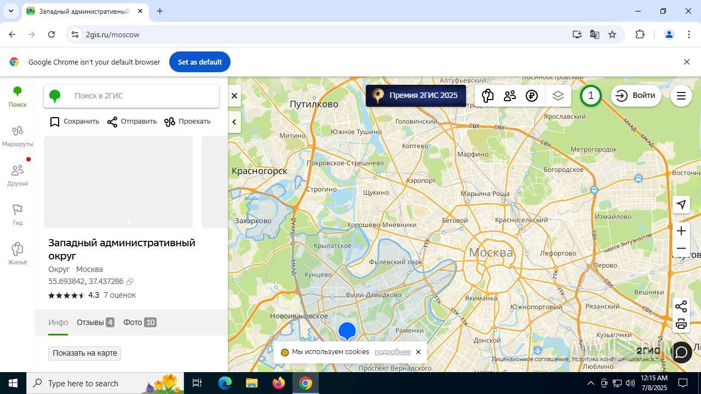The image size is (701, 394).
Task: Open the Жильё housing section
Action: [x=18, y=254]
